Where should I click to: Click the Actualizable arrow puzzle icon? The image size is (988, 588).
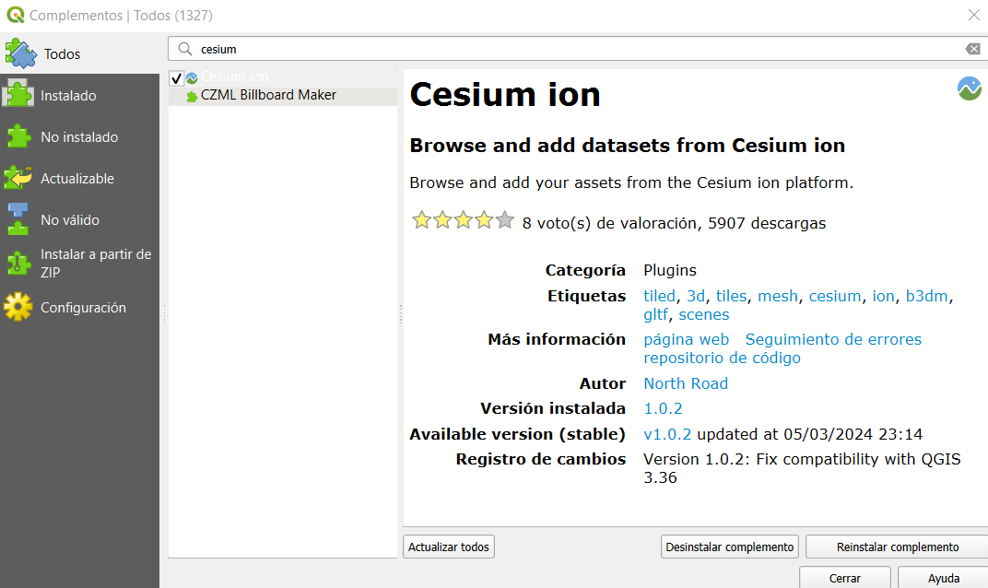[18, 179]
